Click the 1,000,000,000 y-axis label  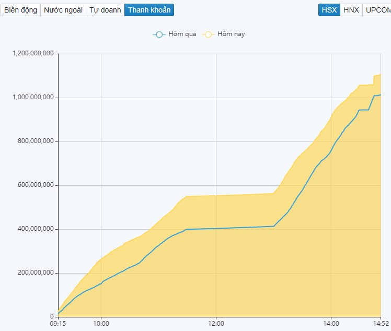point(33,97)
